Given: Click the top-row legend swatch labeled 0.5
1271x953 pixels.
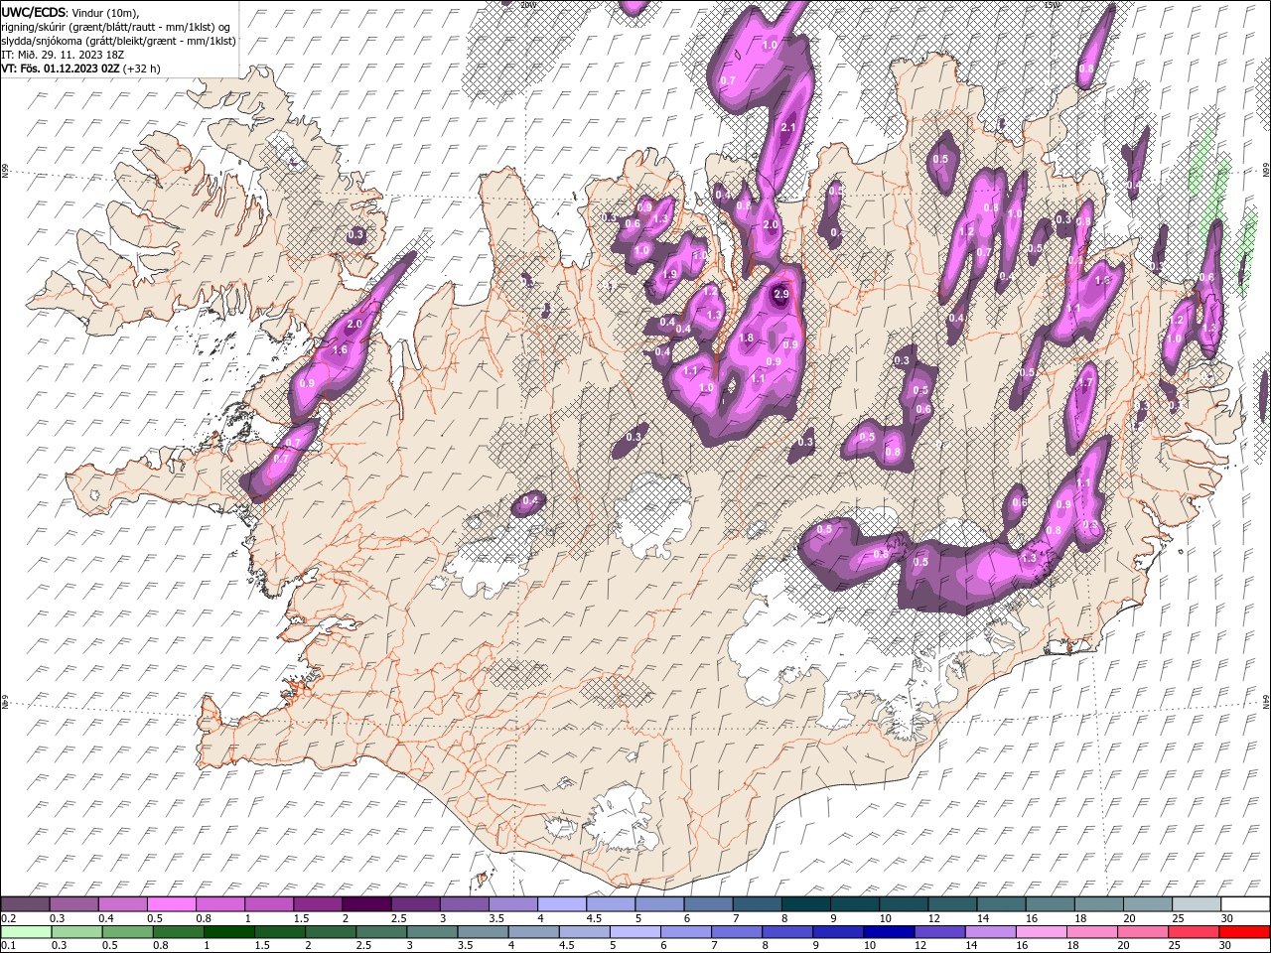Looking at the screenshot, I should [171, 904].
